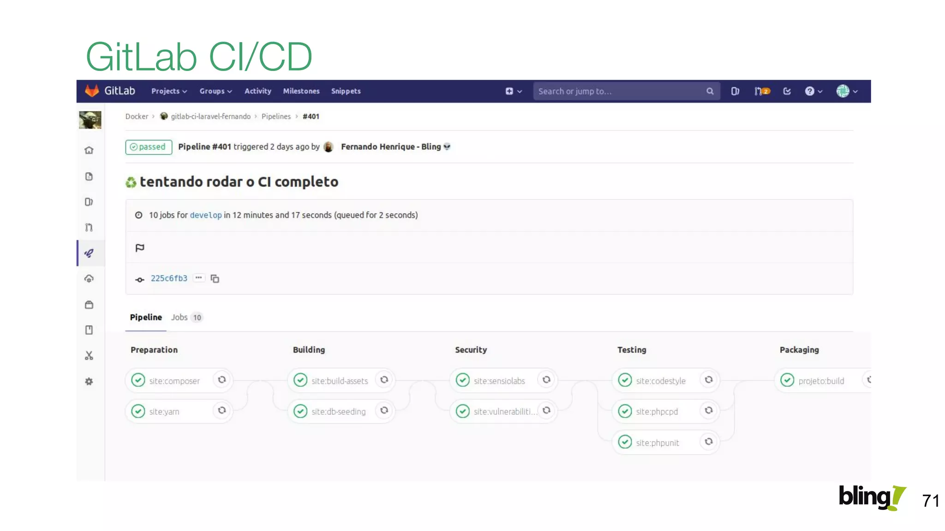Retry the site:build-assets job
Viewport: 945px width, 531px height.
pos(384,380)
